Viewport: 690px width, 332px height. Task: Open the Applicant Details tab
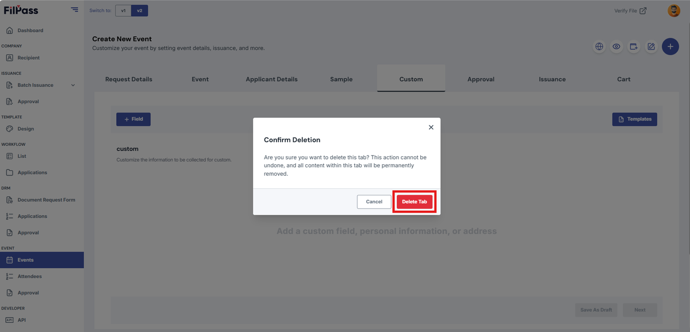point(271,79)
